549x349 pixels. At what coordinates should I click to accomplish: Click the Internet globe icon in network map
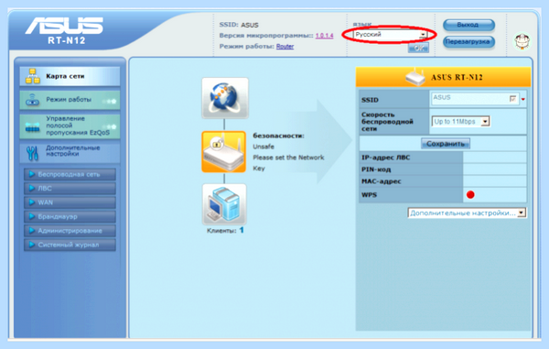[x=225, y=98]
